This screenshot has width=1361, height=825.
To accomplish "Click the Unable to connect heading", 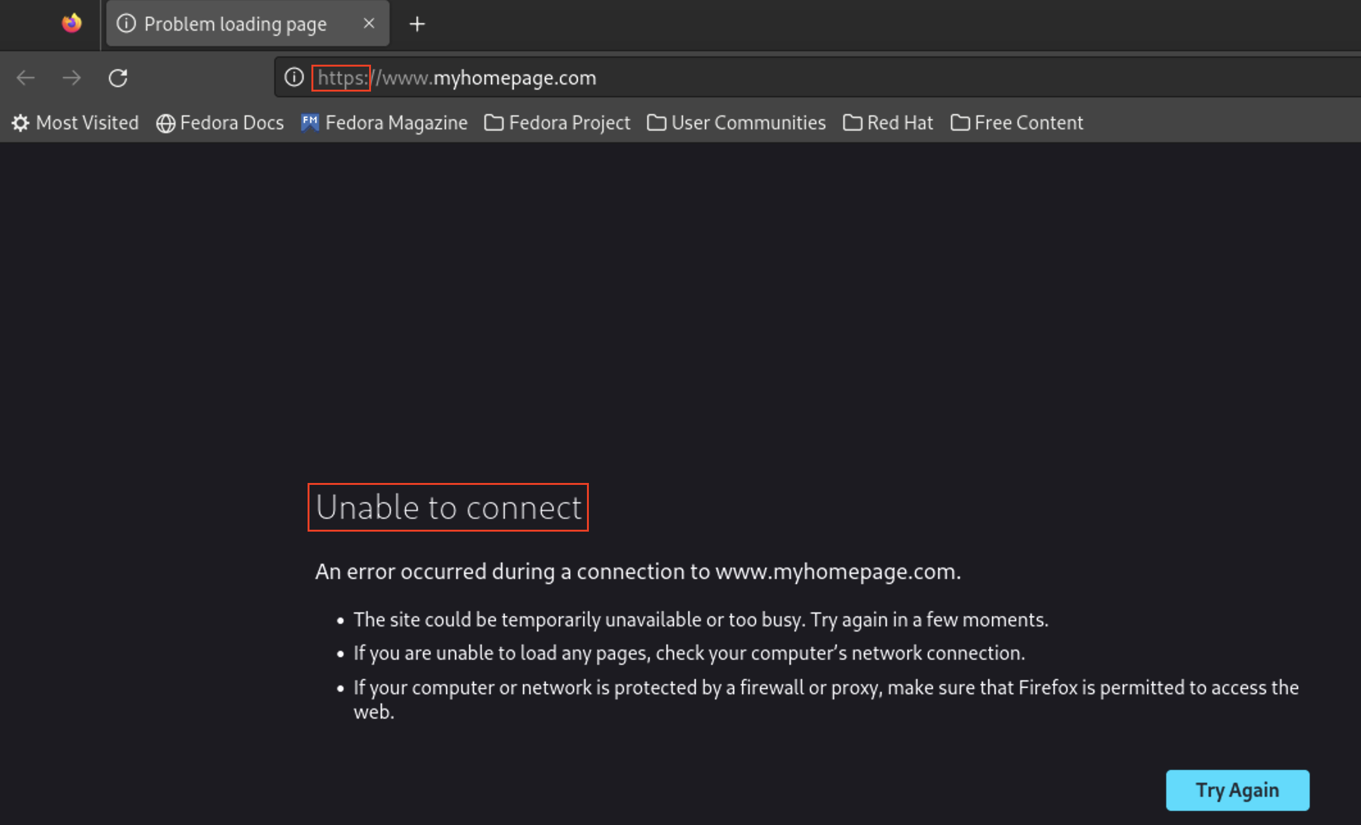I will click(x=449, y=507).
